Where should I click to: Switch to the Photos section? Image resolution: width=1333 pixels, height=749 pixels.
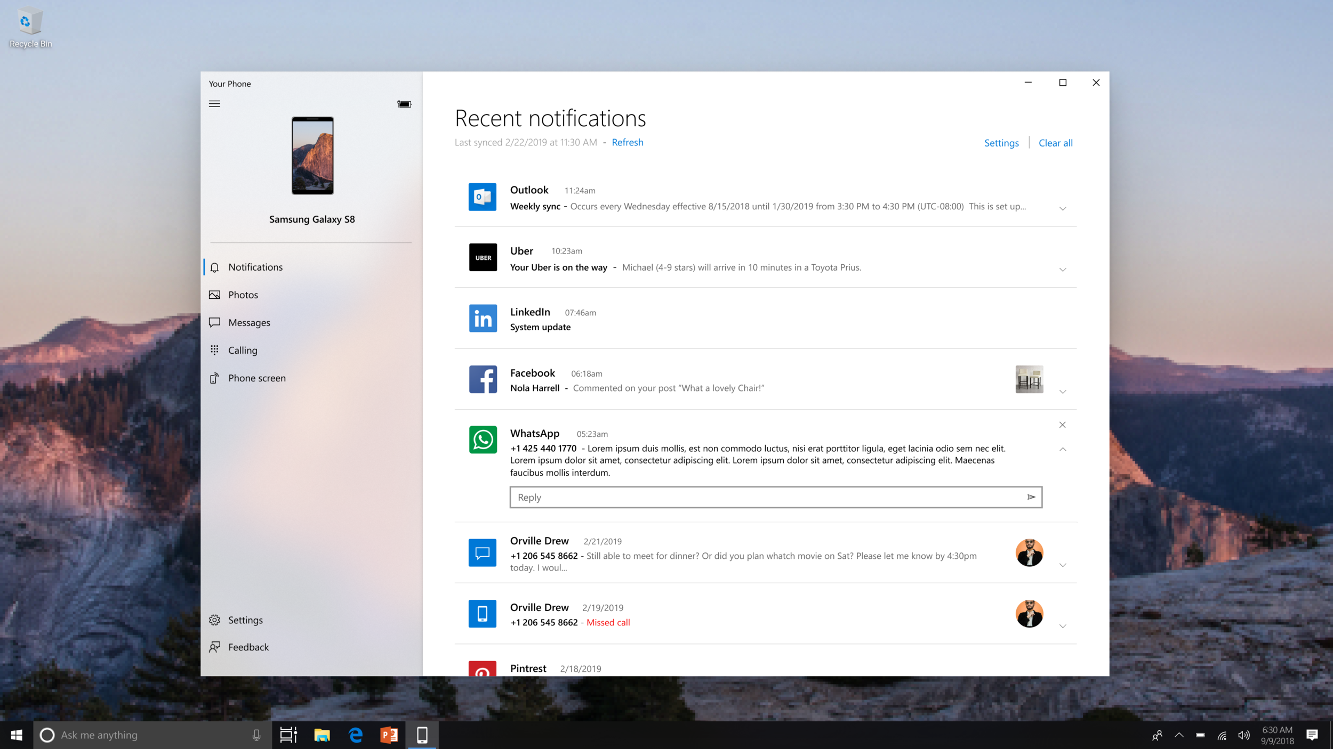pos(243,295)
